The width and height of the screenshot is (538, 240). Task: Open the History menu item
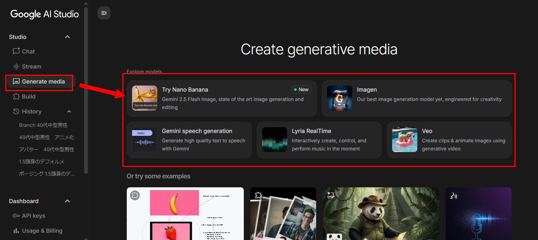pos(32,111)
